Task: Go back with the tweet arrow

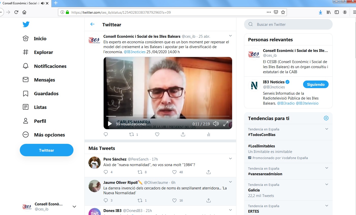Action: tap(92, 24)
